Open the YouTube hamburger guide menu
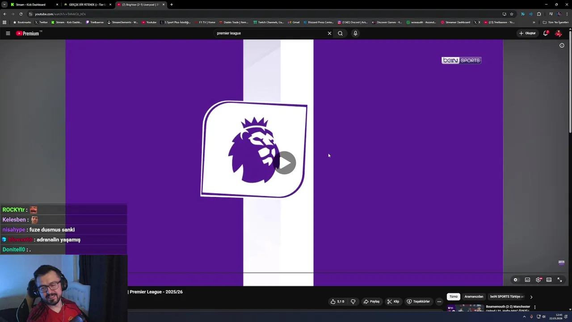Screen dimensions: 572x322 8,33
